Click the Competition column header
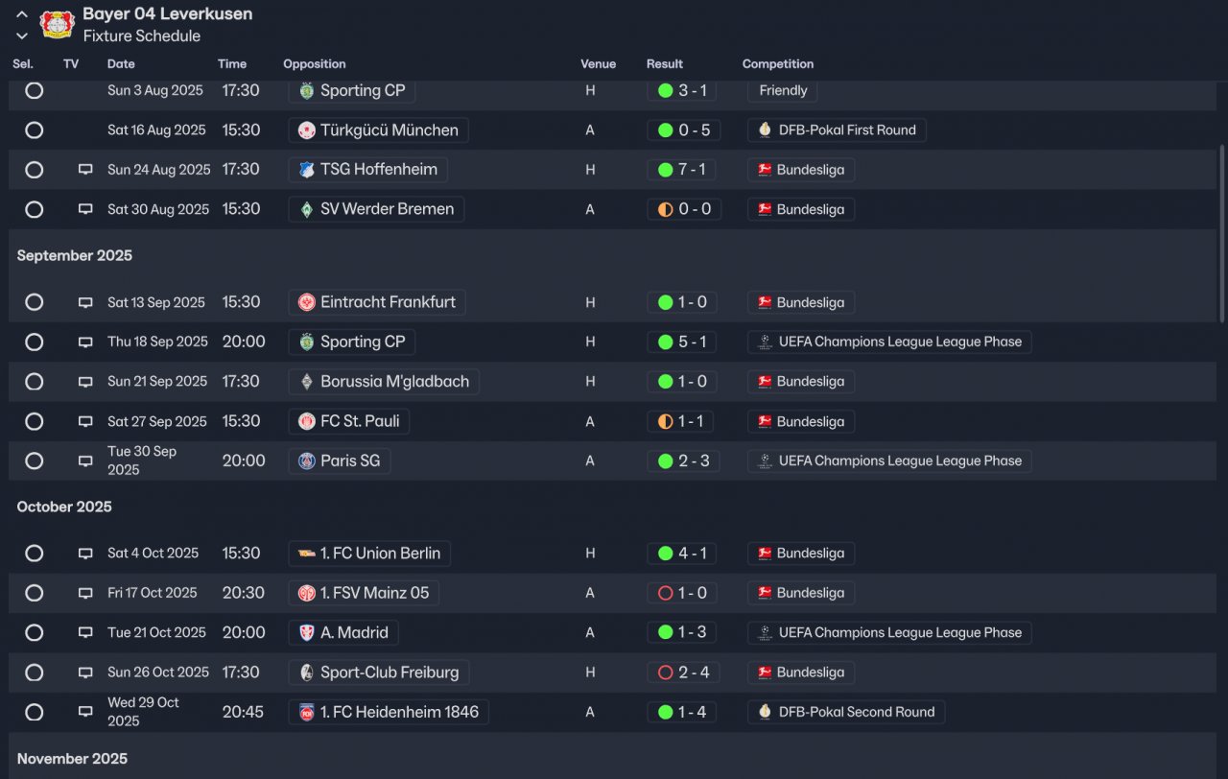Viewport: 1228px width, 779px height. pyautogui.click(x=777, y=64)
